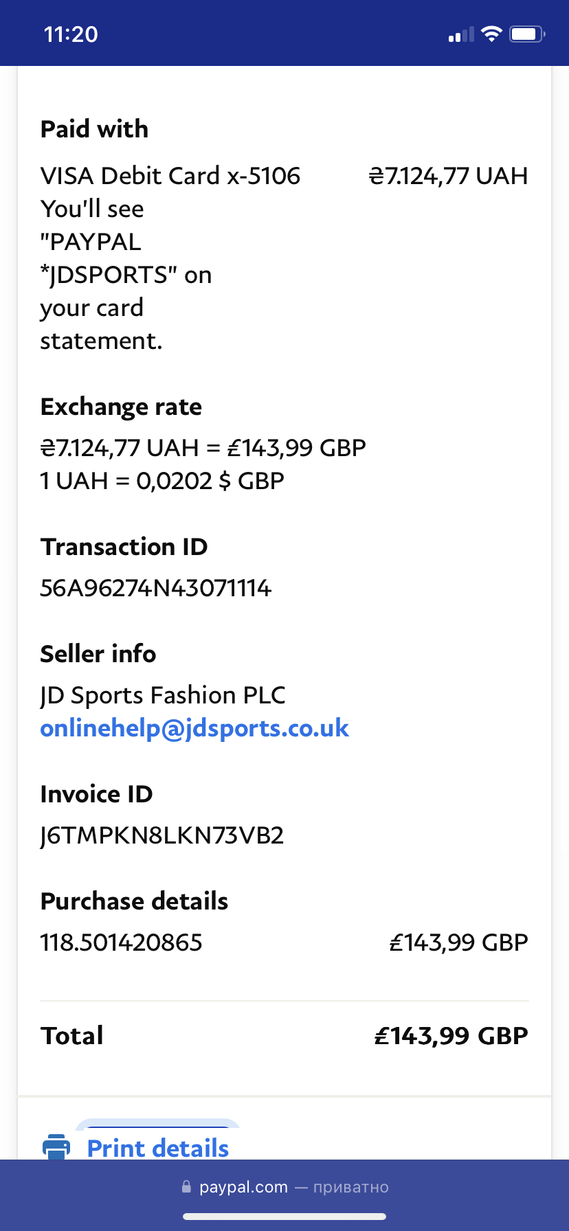Tap the Paid with heading
Image resolution: width=569 pixels, height=1231 pixels.
point(94,129)
